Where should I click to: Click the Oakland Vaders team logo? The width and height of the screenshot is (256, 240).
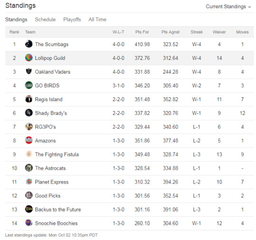[29, 72]
